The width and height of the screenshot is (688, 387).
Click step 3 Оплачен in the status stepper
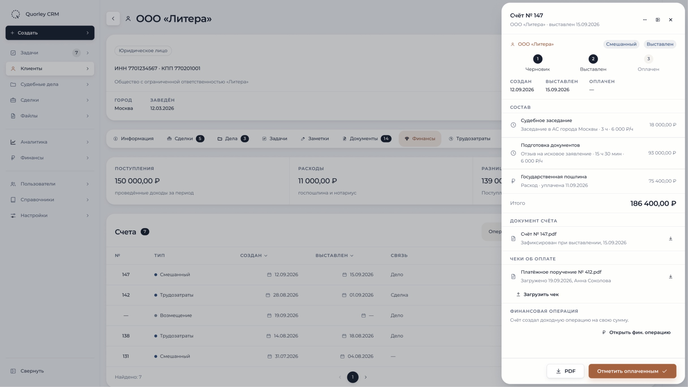point(648,63)
